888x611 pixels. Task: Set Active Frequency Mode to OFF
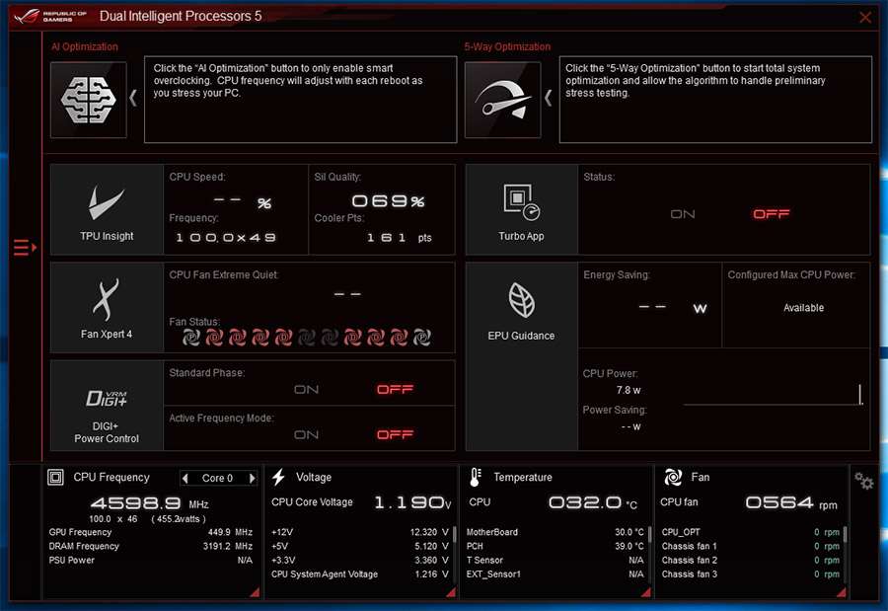396,434
